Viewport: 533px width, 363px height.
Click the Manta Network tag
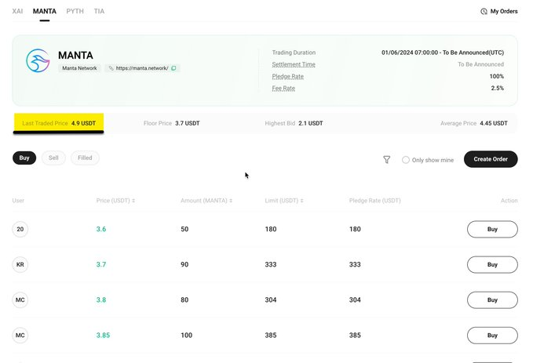[x=79, y=68]
